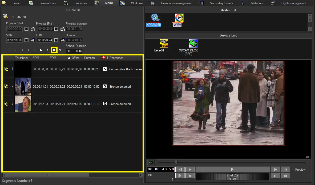
Task: Click the Preview label
Action: click(x=300, y=170)
